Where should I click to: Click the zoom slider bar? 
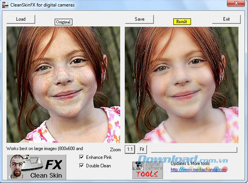tap(194, 149)
